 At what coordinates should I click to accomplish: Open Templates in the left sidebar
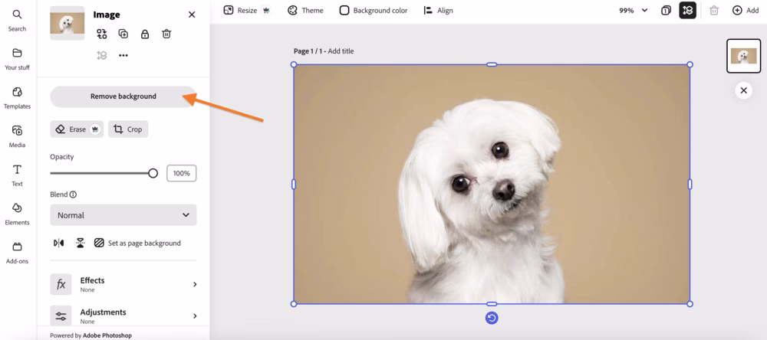(x=17, y=97)
